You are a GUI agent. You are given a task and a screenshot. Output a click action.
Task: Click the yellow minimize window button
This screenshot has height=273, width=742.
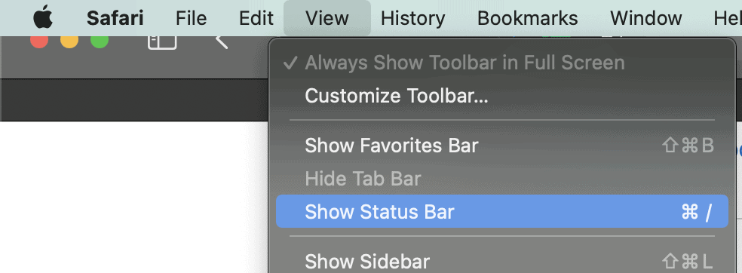(x=69, y=41)
